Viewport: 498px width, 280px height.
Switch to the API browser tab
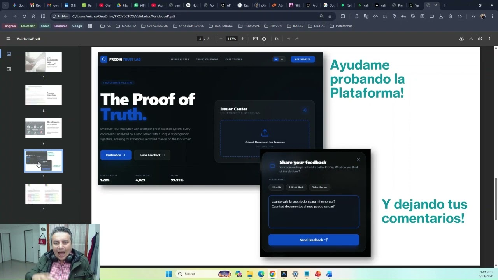pyautogui.click(x=226, y=5)
